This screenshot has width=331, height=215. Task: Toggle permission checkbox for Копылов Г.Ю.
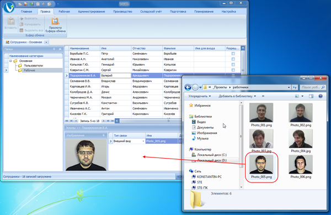pos(233,65)
